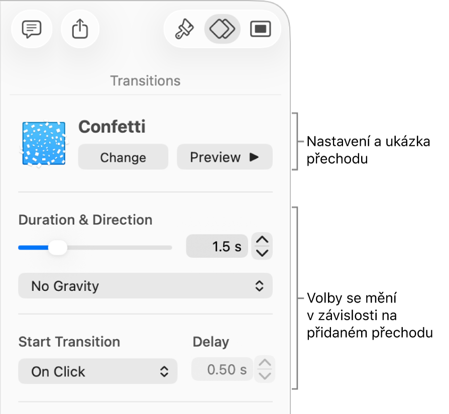Click the Duration & Direction heading

coord(85,220)
